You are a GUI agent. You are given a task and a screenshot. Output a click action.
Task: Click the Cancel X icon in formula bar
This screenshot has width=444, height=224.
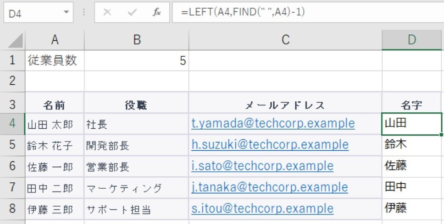point(107,12)
